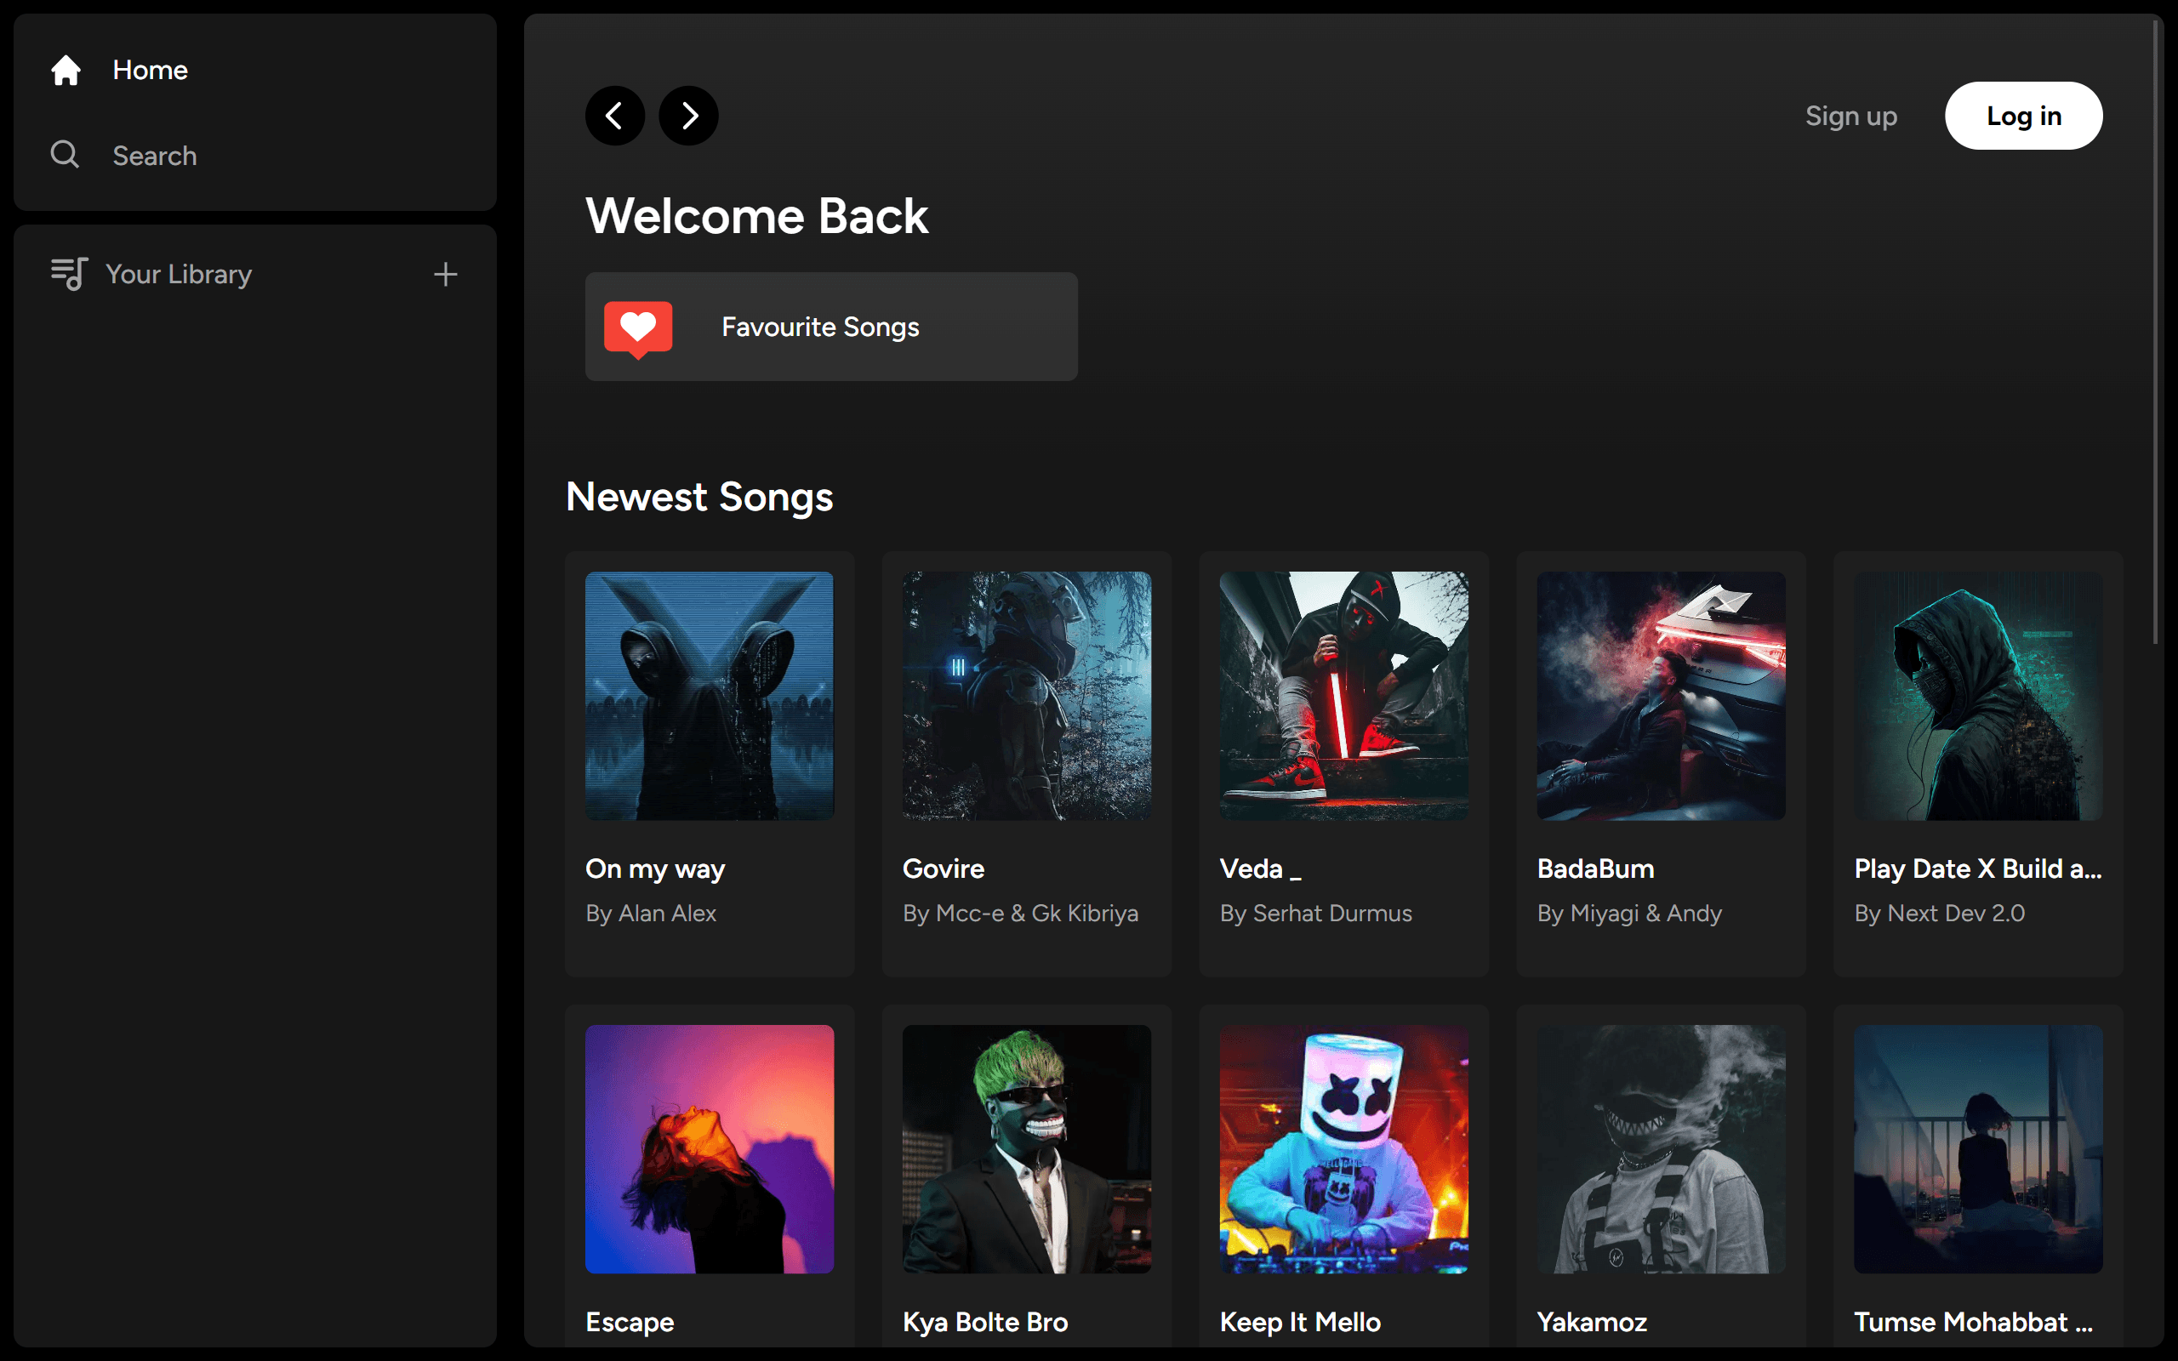Click the song title Escape

[x=630, y=1324]
